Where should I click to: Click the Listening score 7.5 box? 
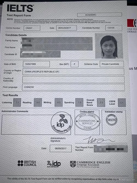(17, 102)
